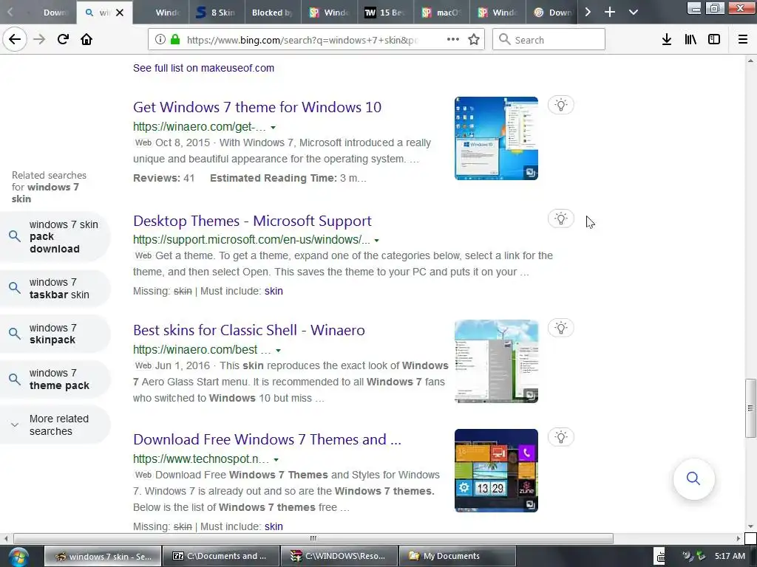Click vertical scrollbar thumb

tap(750, 408)
